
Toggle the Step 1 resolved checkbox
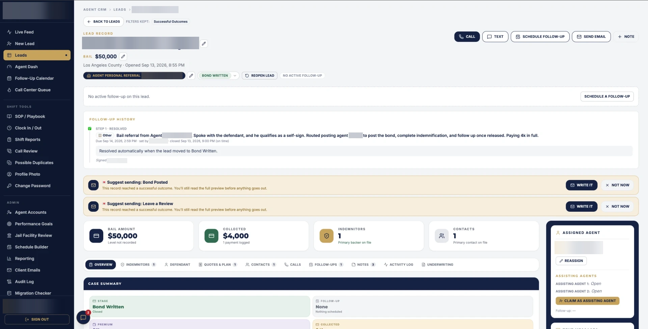[x=90, y=128]
